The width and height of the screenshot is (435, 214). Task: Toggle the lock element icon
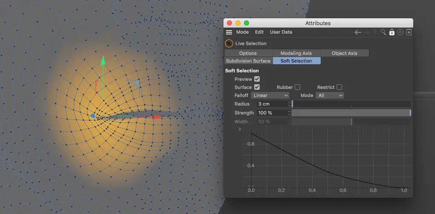pos(391,32)
